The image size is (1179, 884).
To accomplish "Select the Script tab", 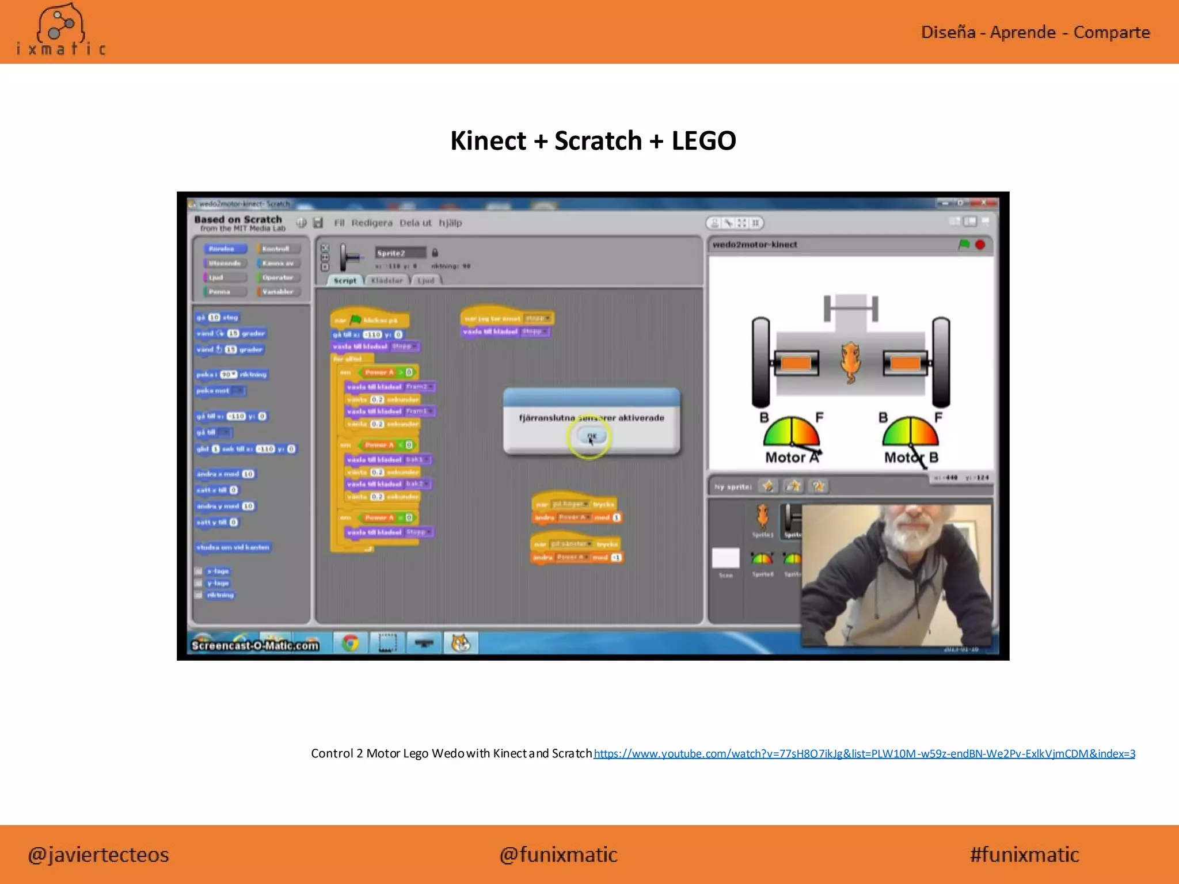I will 345,280.
